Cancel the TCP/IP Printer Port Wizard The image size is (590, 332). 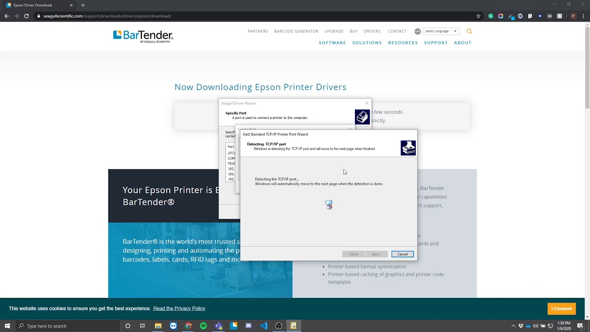click(402, 254)
